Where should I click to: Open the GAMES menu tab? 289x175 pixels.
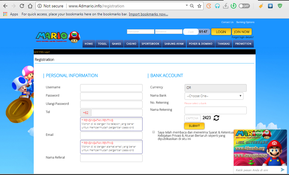tap(117, 44)
